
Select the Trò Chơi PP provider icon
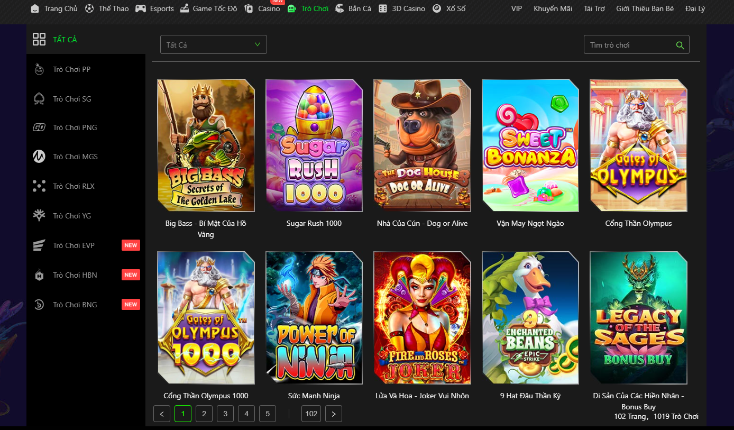click(39, 69)
